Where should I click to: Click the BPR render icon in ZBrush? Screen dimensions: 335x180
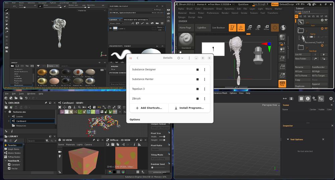tap(282, 37)
